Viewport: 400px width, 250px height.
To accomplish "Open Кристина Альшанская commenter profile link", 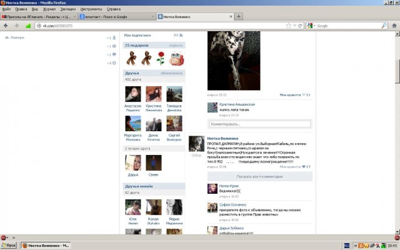I will (x=237, y=104).
